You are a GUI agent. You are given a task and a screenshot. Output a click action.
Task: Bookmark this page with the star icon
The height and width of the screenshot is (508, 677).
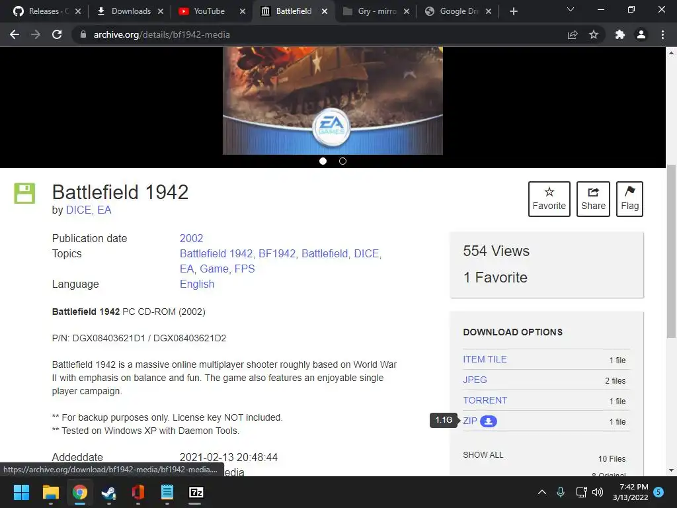(x=594, y=34)
